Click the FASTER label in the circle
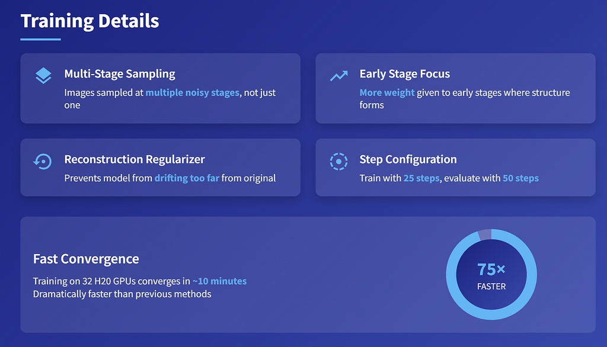This screenshot has width=607, height=347. pos(491,287)
